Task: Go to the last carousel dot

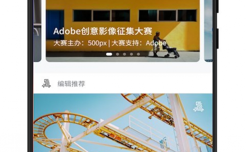Action: [138, 54]
